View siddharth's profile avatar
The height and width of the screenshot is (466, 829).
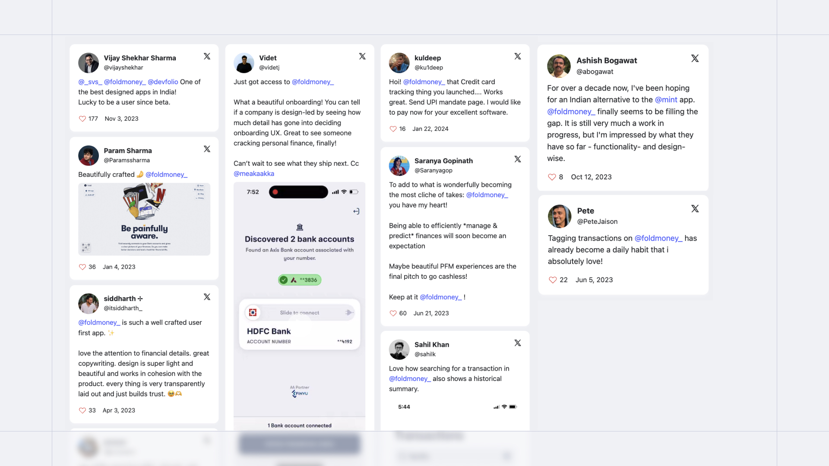[89, 304]
